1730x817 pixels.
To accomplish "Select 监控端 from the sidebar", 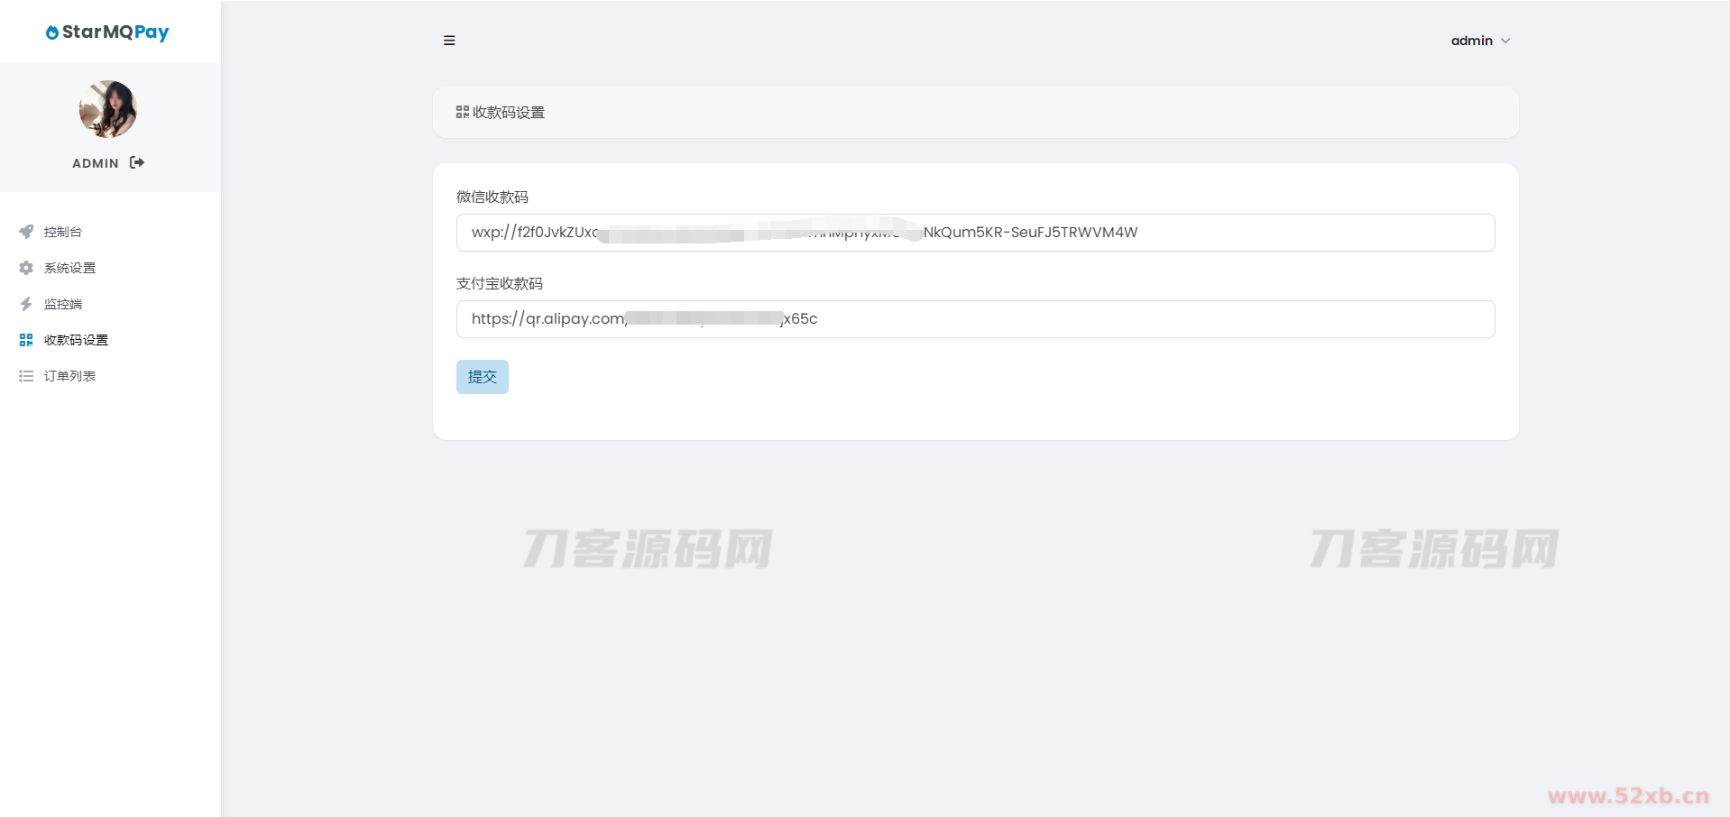I will coord(63,304).
